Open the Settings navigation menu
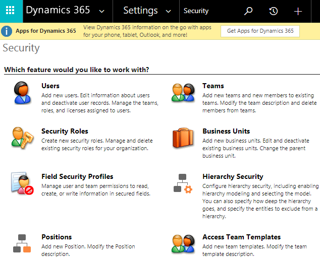 click(x=140, y=11)
